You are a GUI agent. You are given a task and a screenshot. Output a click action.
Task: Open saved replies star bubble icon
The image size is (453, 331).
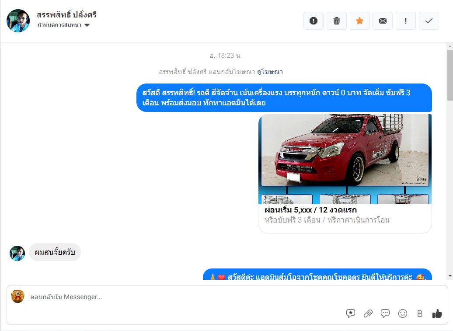coord(351,314)
